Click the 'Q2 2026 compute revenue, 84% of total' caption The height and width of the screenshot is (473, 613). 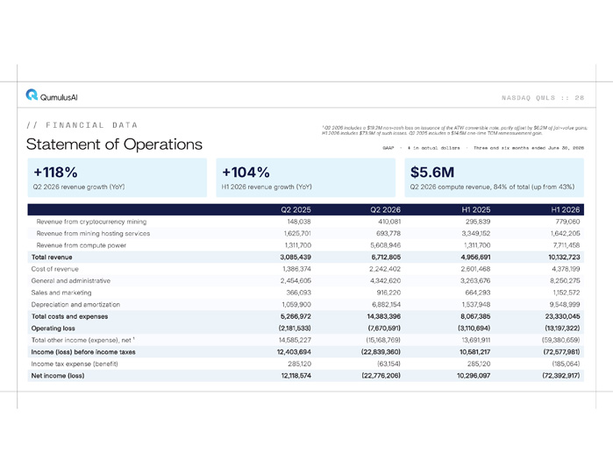(492, 187)
